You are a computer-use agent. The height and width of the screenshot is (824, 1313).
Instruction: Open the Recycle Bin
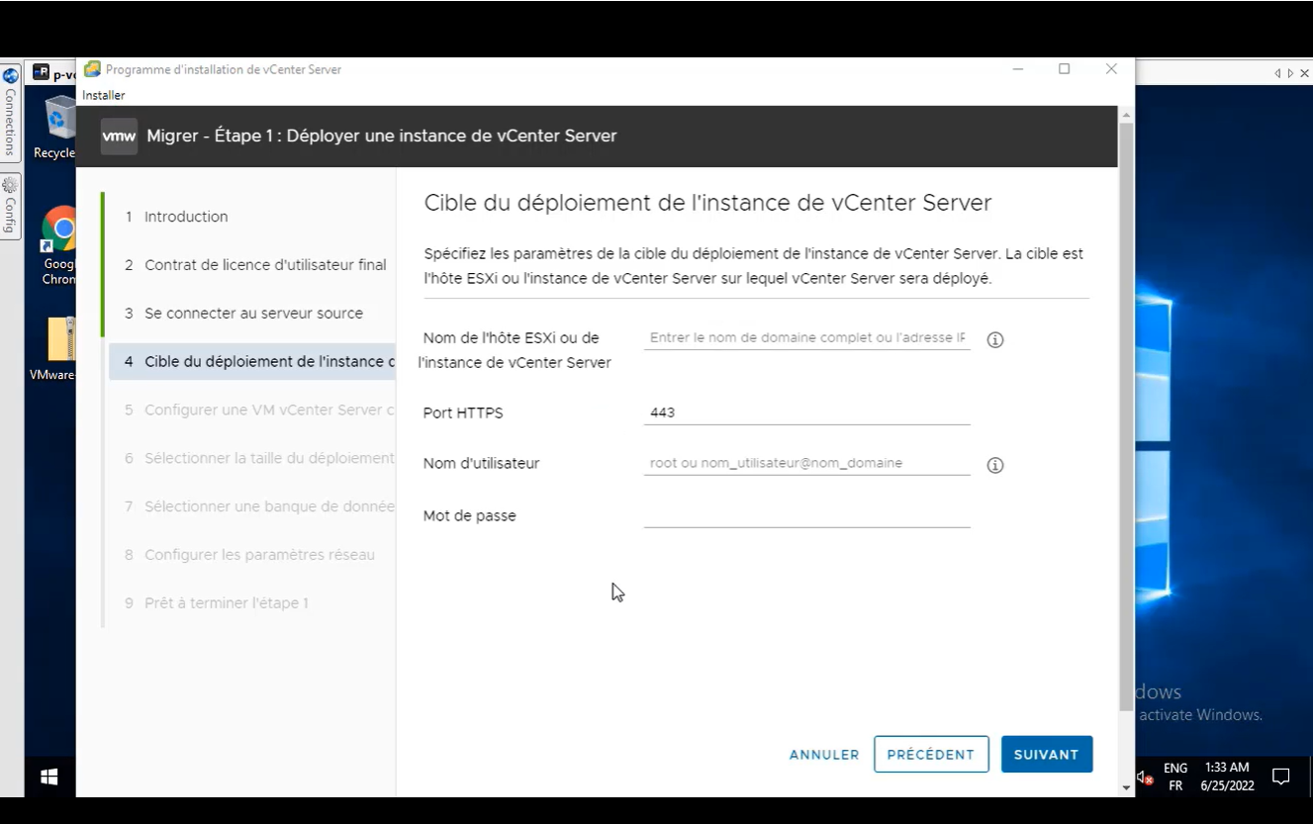coord(54,119)
